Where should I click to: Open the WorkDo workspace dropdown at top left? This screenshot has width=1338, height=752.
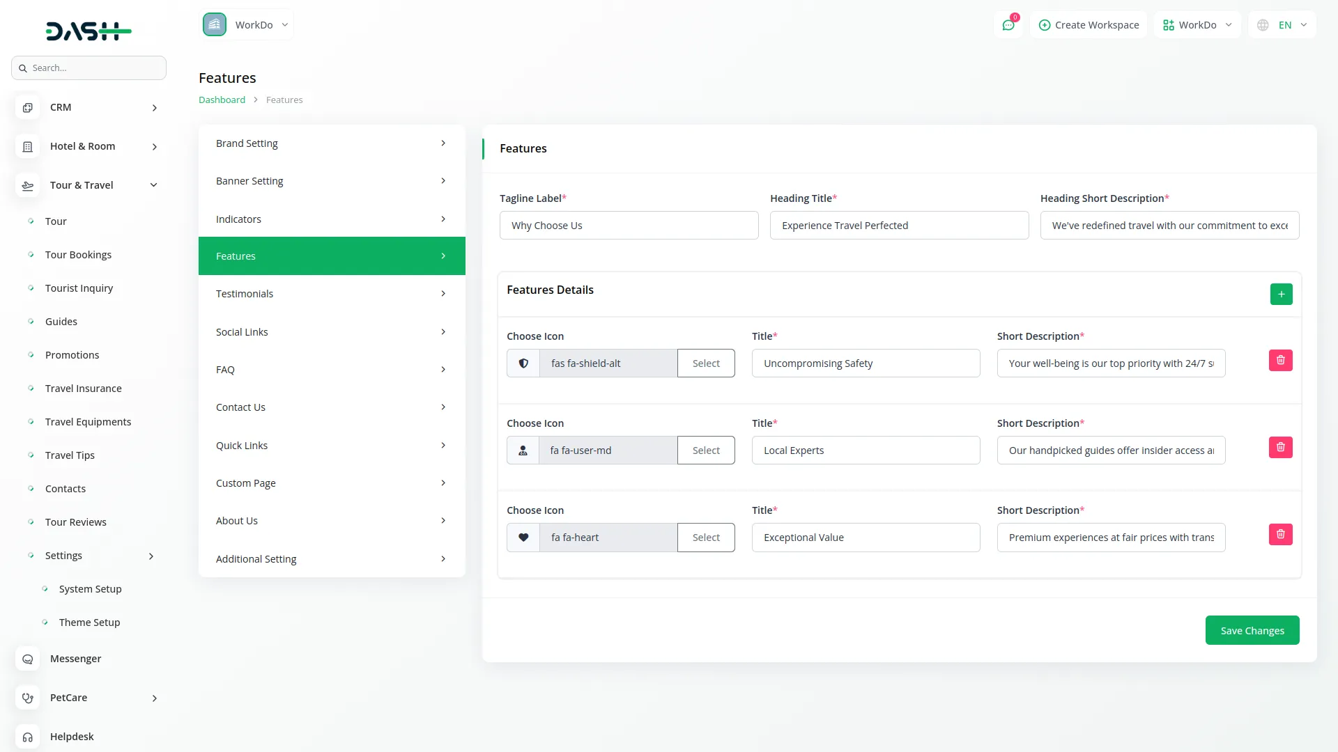click(247, 25)
